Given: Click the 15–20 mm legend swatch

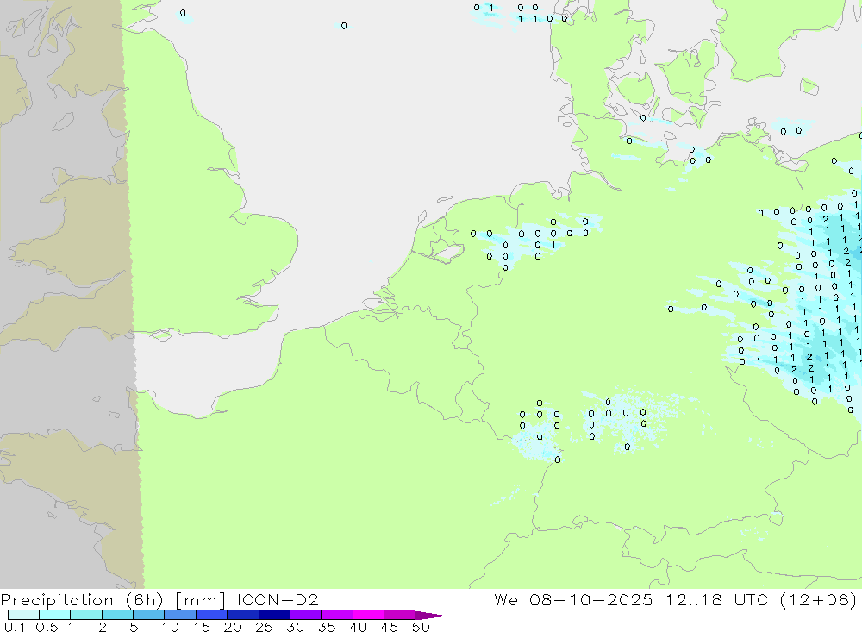Looking at the screenshot, I should 211,615.
